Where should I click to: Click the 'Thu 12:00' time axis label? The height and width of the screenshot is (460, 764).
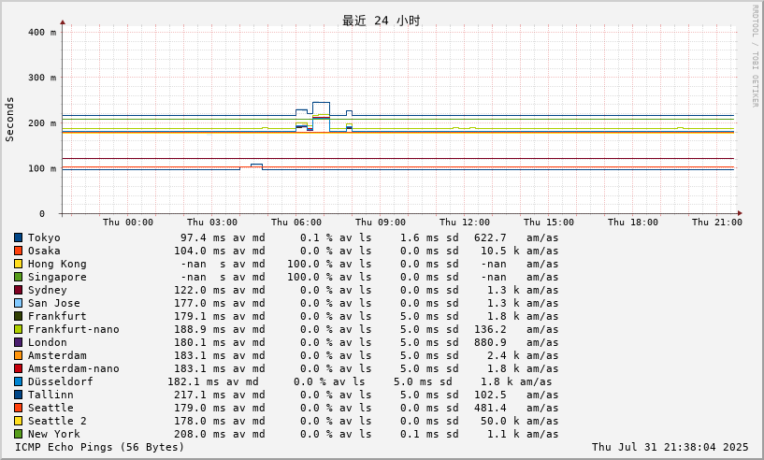(x=465, y=223)
